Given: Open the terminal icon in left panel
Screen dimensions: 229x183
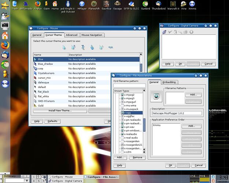Looking at the screenshot, I should [5, 25].
